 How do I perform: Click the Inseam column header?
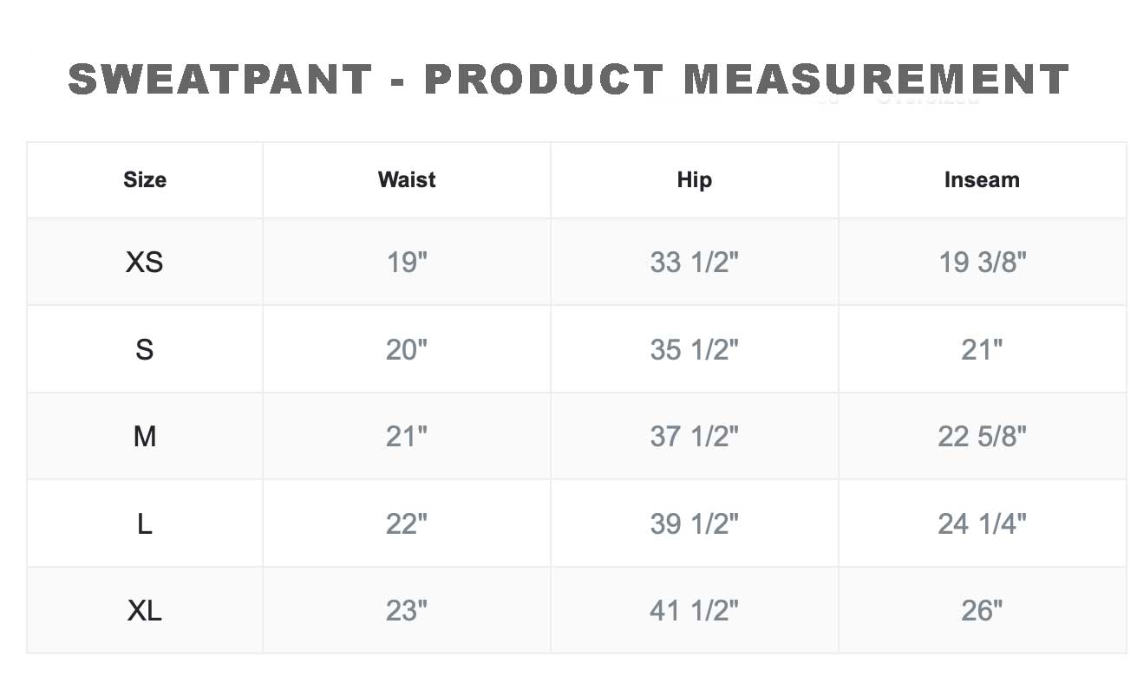pyautogui.click(x=982, y=180)
